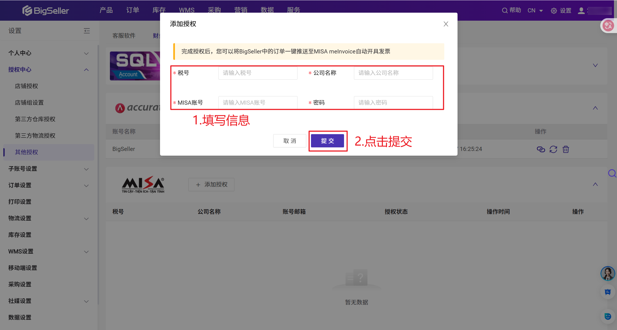
Task: Click the translate floating icon
Action: [x=608, y=26]
